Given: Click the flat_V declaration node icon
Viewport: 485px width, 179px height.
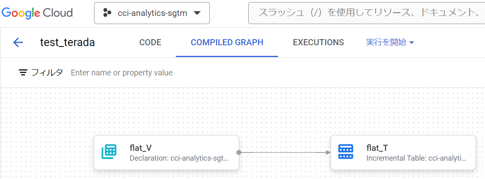Looking at the screenshot, I should pos(109,152).
